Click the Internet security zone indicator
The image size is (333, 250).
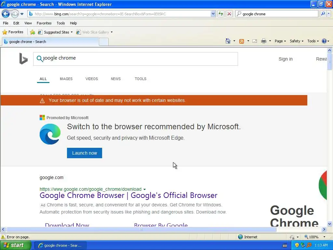pos(247,237)
